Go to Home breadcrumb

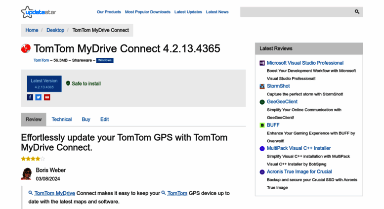[x=32, y=30]
